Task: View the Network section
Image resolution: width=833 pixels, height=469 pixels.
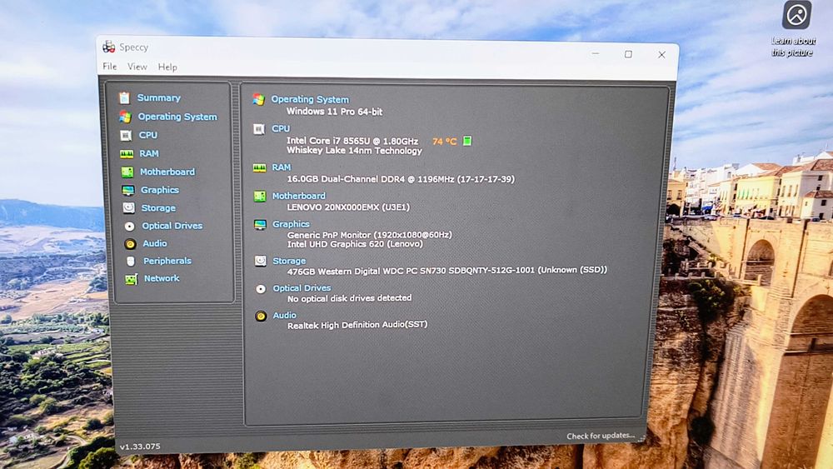Action: click(162, 278)
